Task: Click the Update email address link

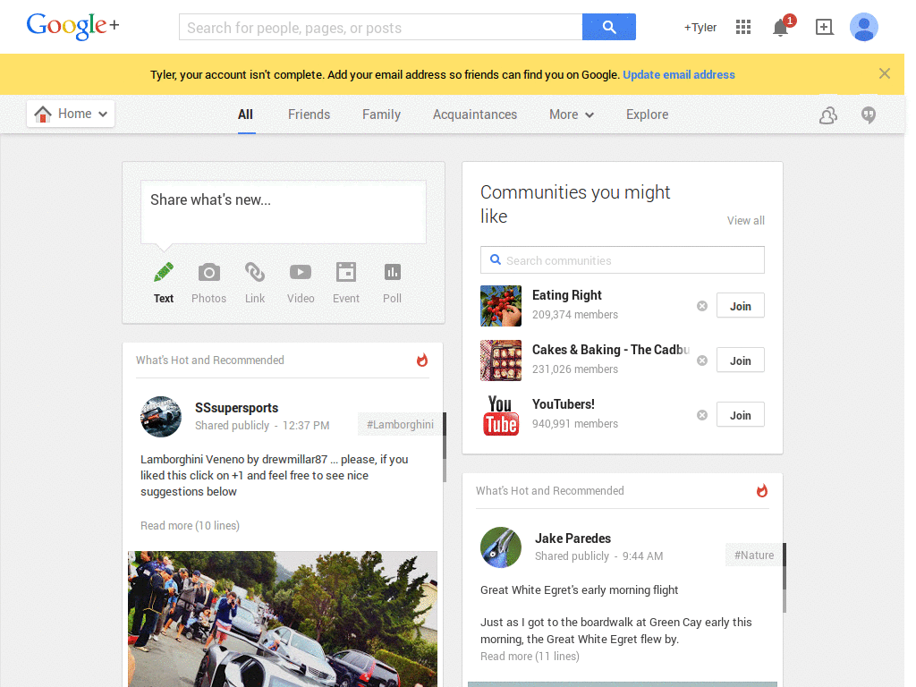Action: point(679,75)
